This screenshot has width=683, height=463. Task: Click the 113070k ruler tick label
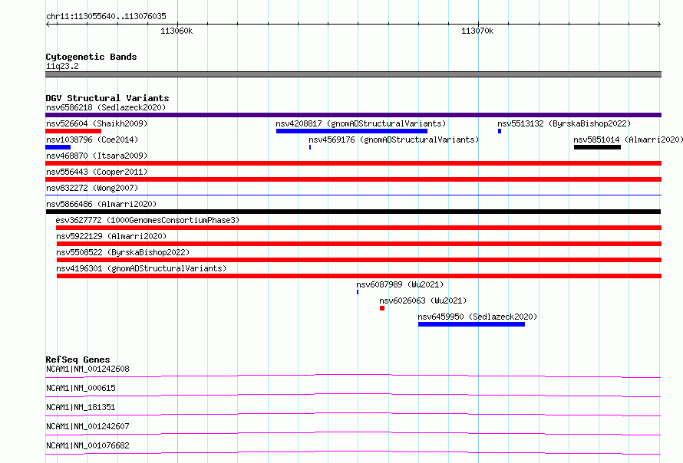(477, 31)
